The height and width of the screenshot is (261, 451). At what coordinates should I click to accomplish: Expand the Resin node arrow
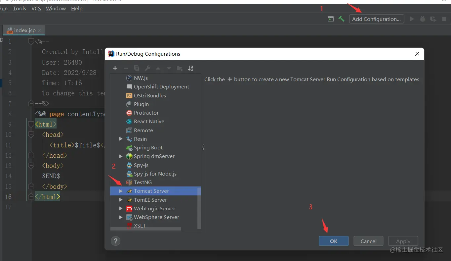(121, 139)
